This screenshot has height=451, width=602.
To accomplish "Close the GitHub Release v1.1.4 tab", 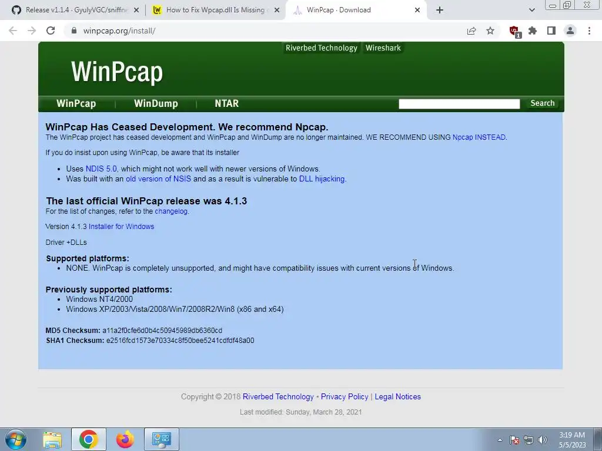I will coord(136,11).
